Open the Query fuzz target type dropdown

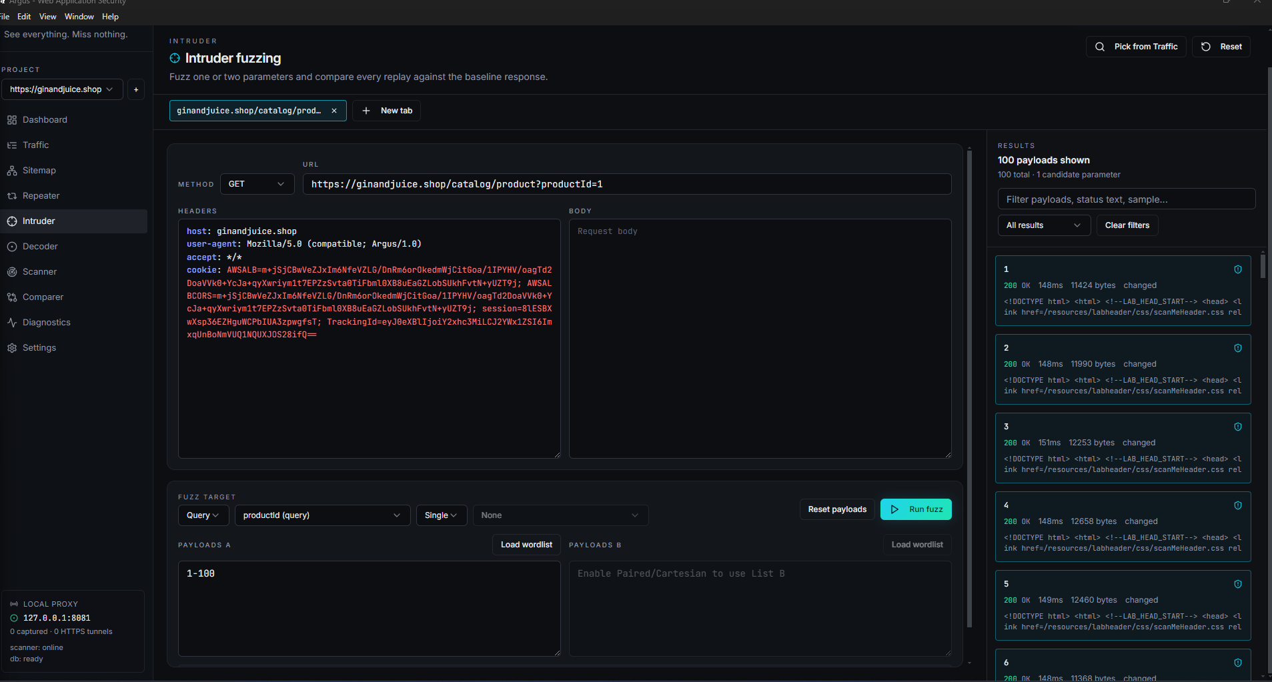coord(203,515)
